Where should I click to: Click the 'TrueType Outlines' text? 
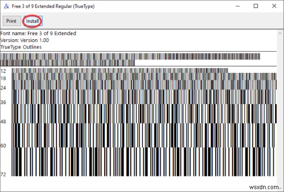21,47
